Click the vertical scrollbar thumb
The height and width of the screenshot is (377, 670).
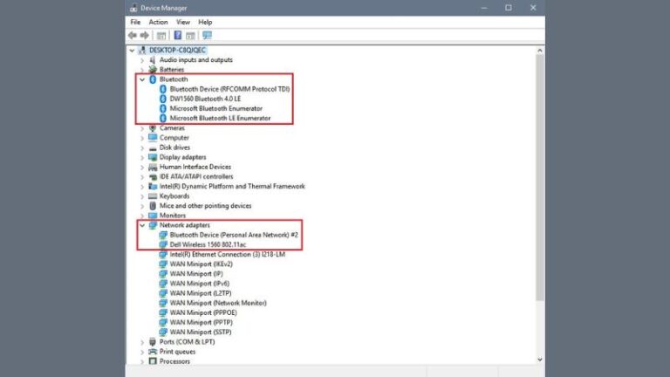point(540,177)
